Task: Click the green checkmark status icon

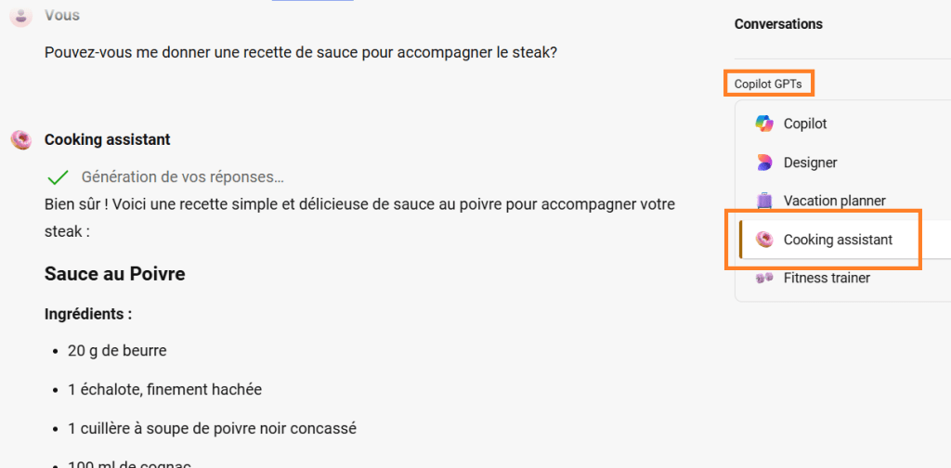Action: pyautogui.click(x=58, y=176)
